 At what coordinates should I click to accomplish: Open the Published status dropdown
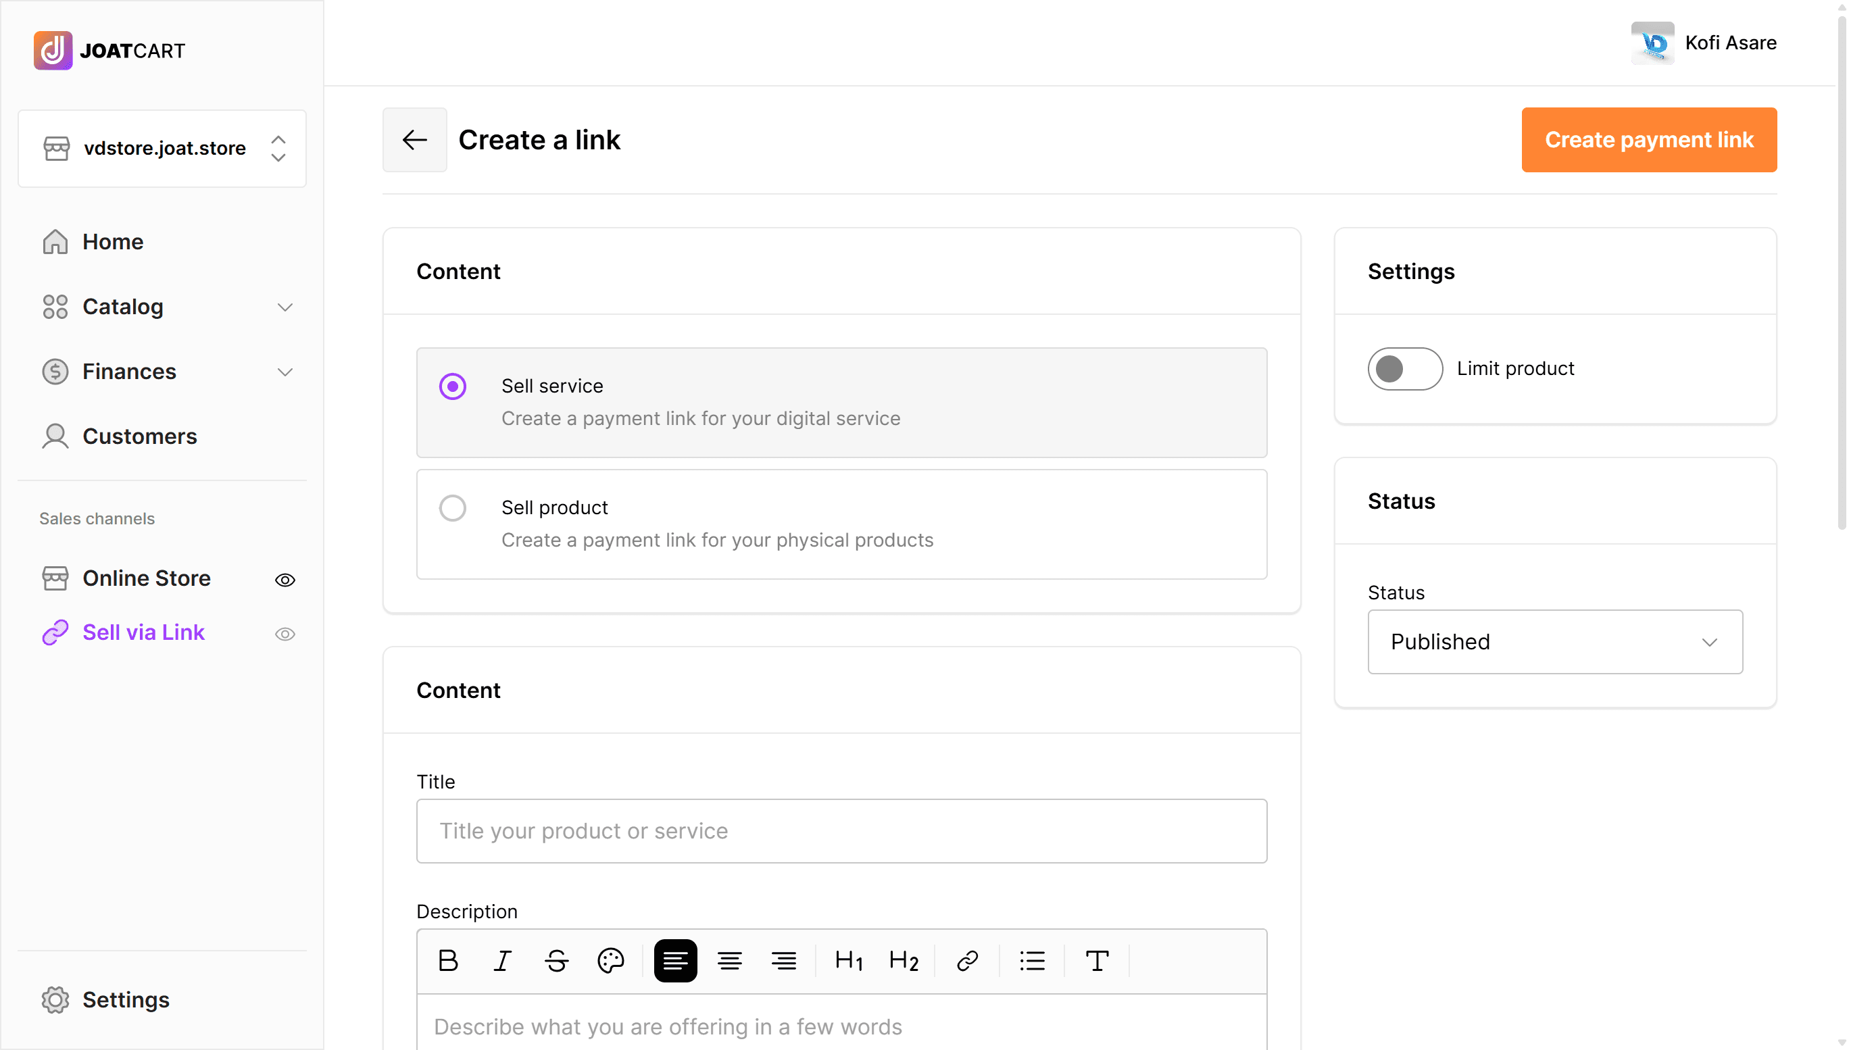point(1554,642)
